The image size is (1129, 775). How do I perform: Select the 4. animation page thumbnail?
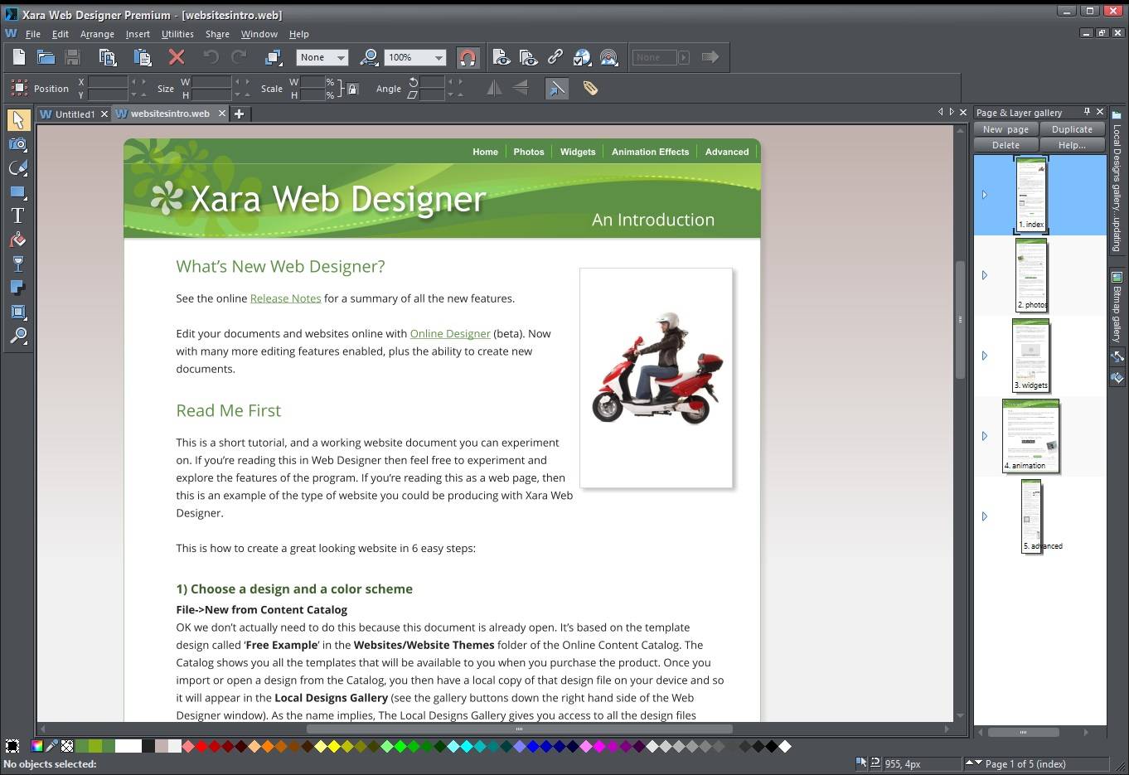pyautogui.click(x=1031, y=436)
